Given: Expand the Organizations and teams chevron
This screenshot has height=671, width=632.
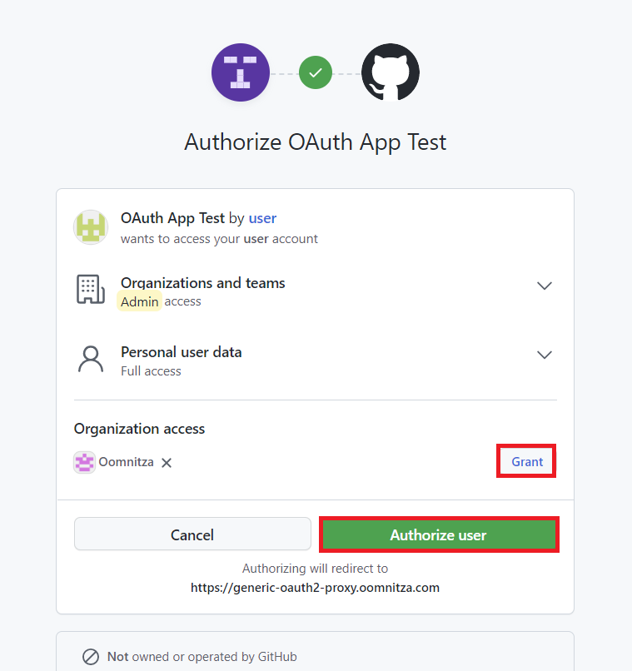Looking at the screenshot, I should coord(545,286).
